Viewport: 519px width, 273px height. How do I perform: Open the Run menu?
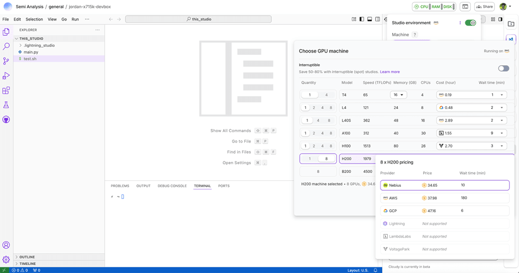pos(75,19)
